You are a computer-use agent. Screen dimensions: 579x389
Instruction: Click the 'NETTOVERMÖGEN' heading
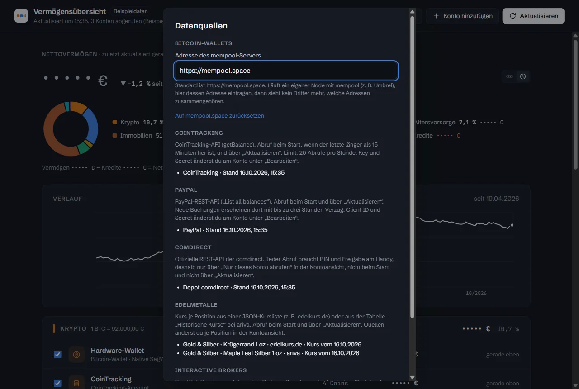69,54
